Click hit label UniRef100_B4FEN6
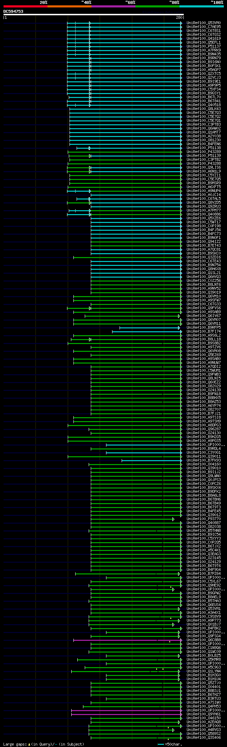The image size is (227, 747). tap(204, 144)
